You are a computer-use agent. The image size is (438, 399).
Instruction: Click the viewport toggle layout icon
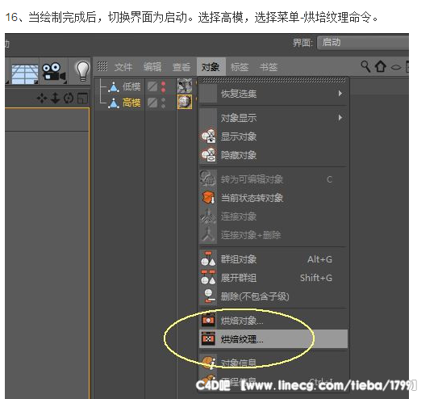click(83, 99)
